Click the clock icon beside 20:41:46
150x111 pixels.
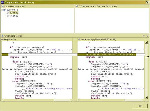click(x=8, y=13)
